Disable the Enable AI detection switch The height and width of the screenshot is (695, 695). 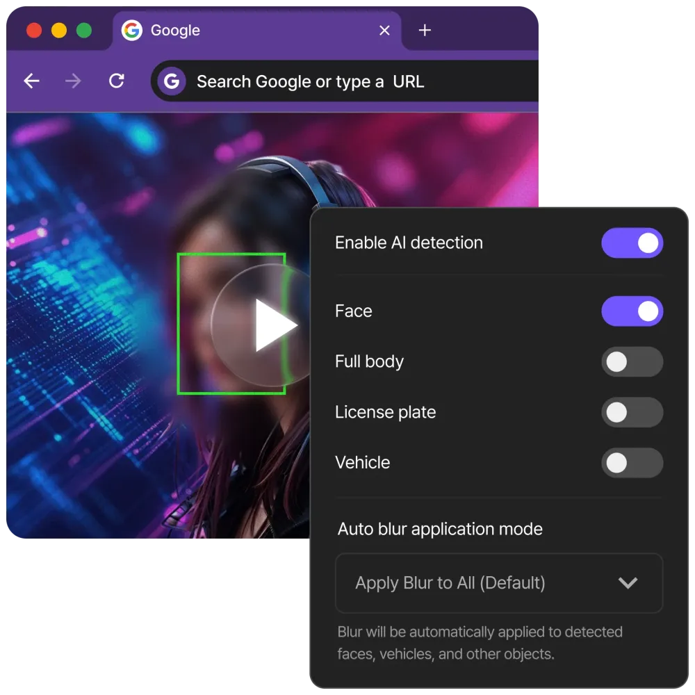click(632, 243)
